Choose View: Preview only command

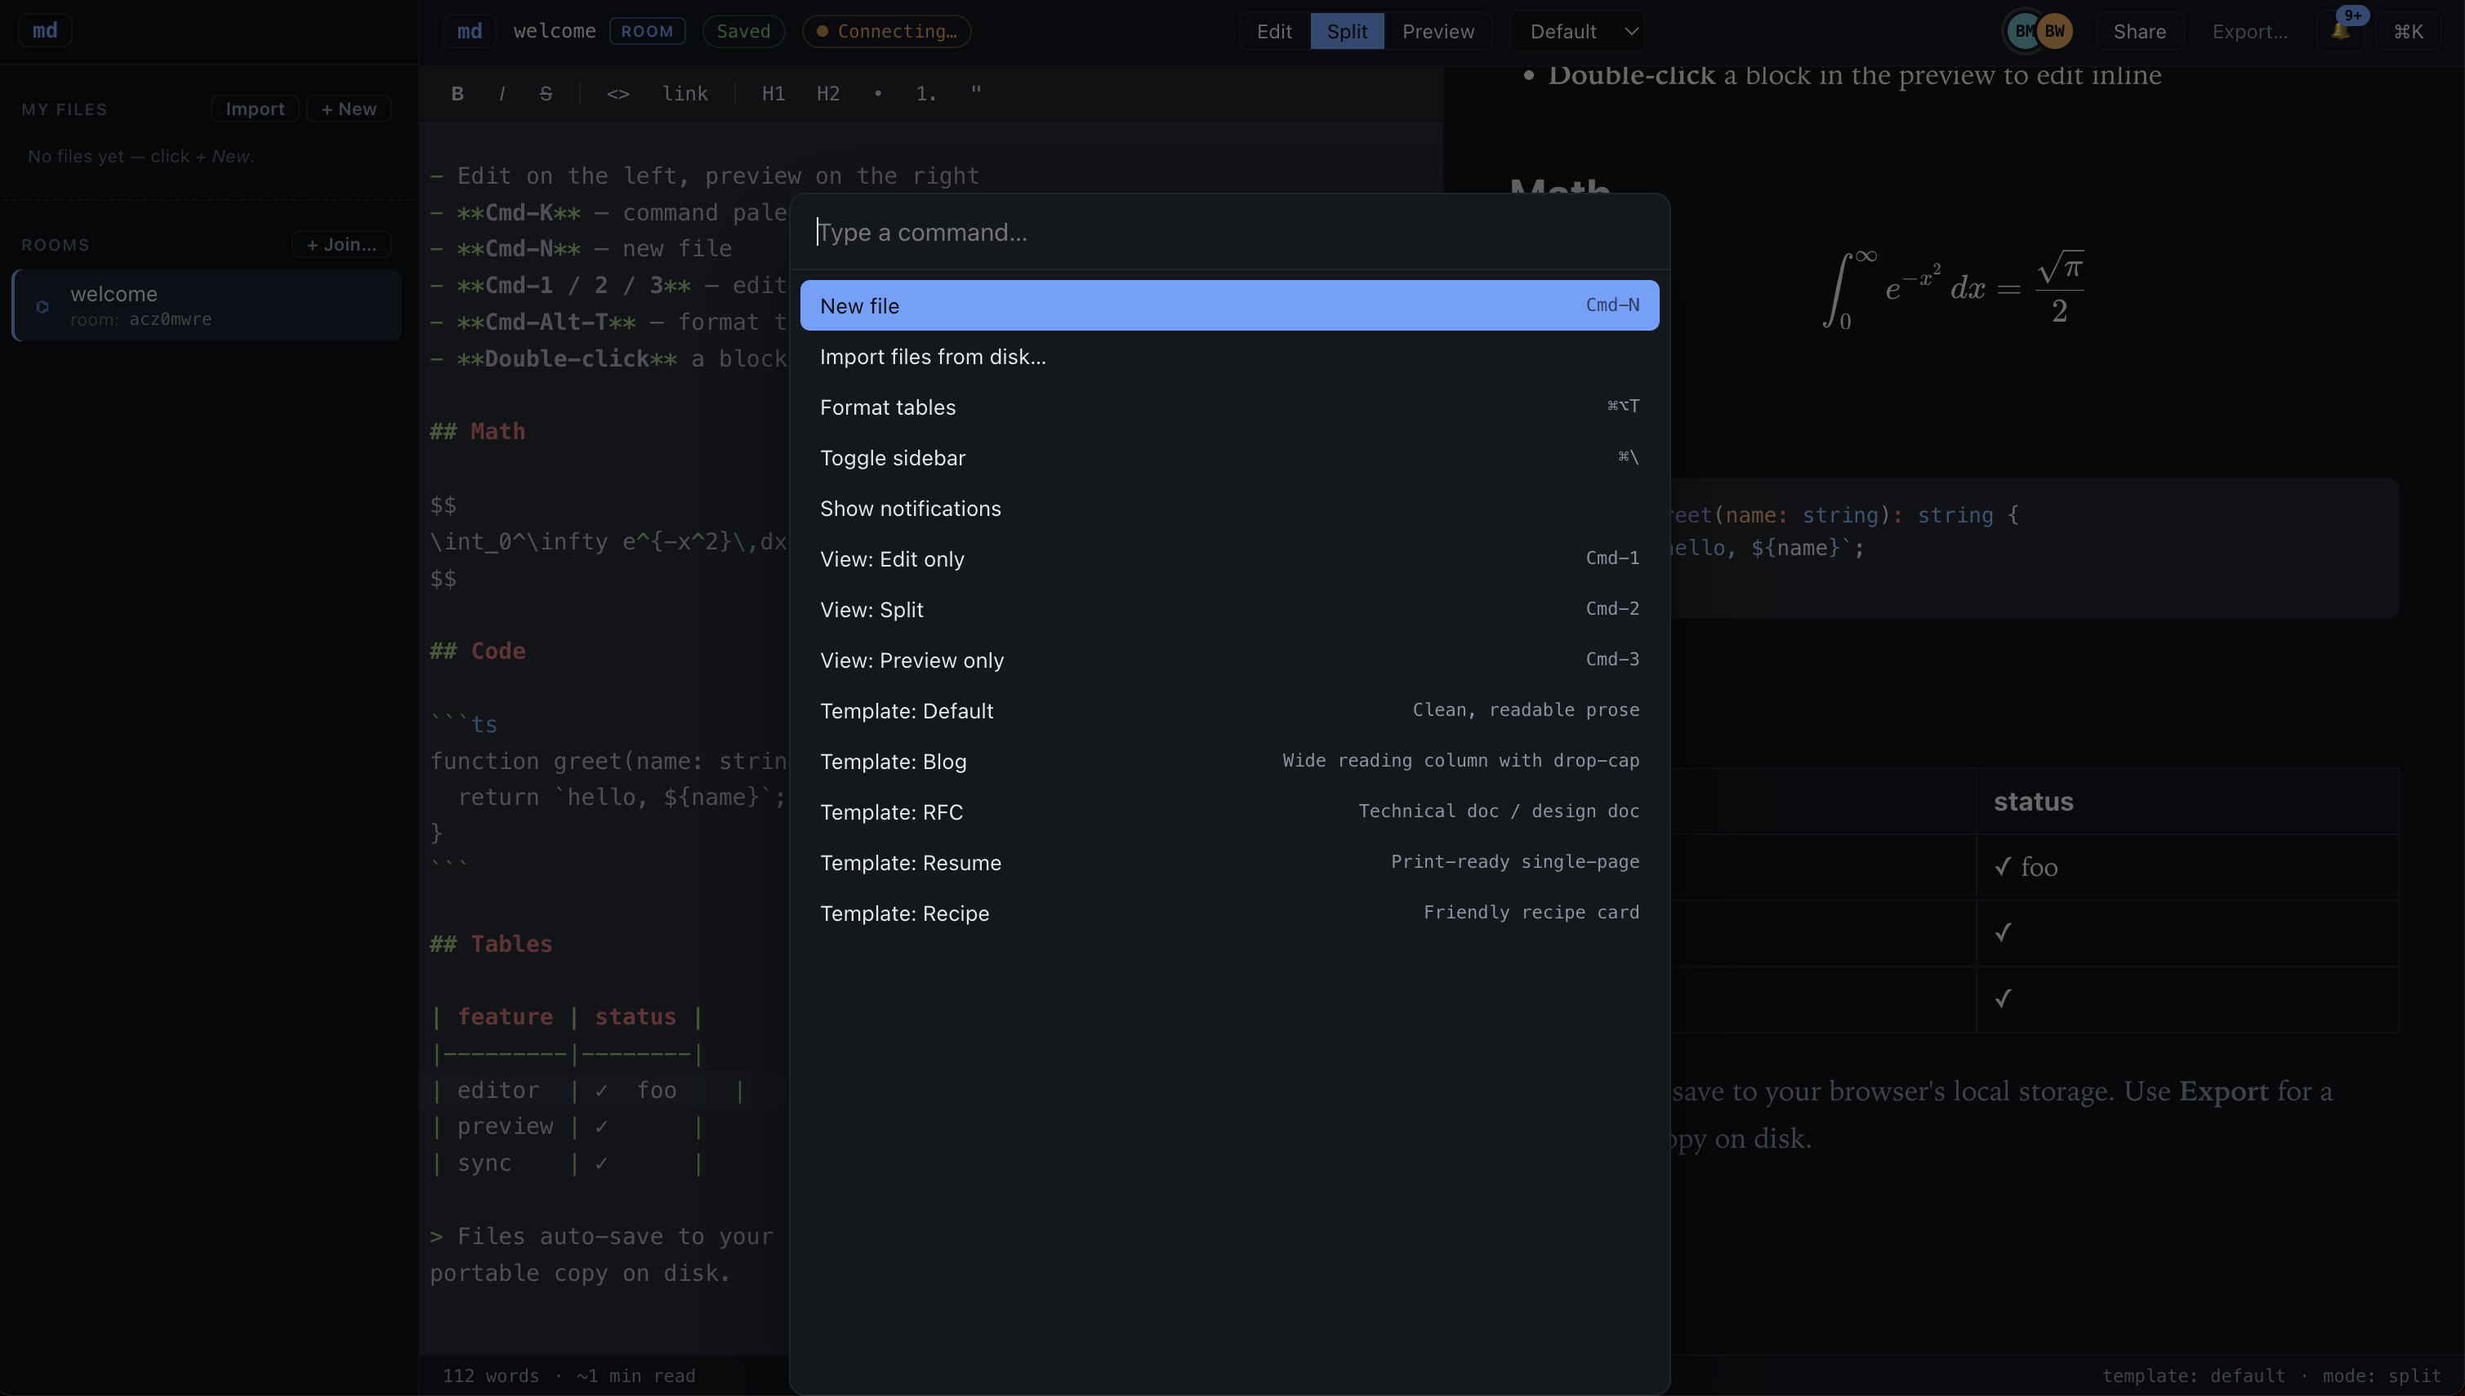tap(1229, 660)
